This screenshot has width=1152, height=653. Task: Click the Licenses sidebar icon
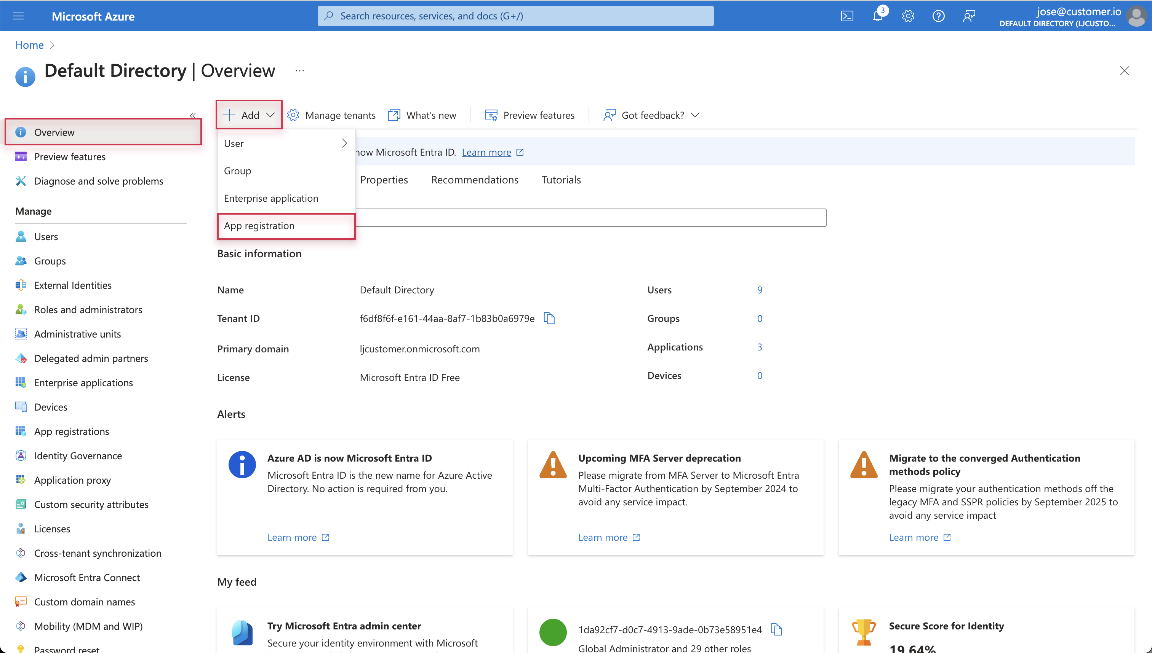(21, 528)
